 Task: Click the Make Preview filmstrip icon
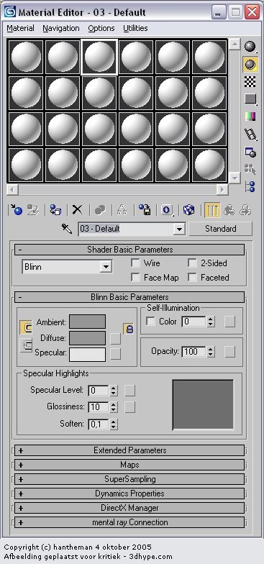coord(250,134)
